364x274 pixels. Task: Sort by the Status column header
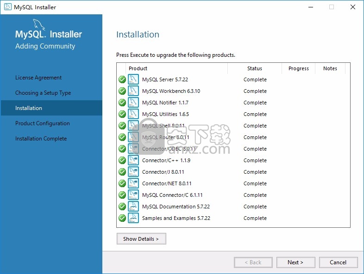pos(254,68)
